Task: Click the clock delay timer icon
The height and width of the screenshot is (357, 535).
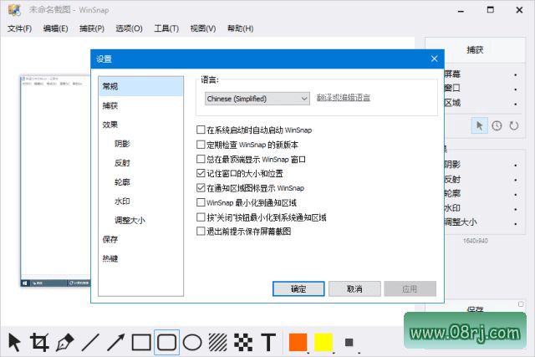Action: pos(497,126)
